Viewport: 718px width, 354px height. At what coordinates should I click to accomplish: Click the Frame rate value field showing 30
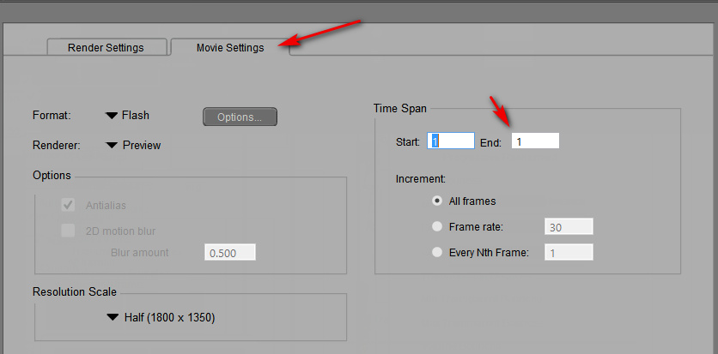[x=569, y=227]
